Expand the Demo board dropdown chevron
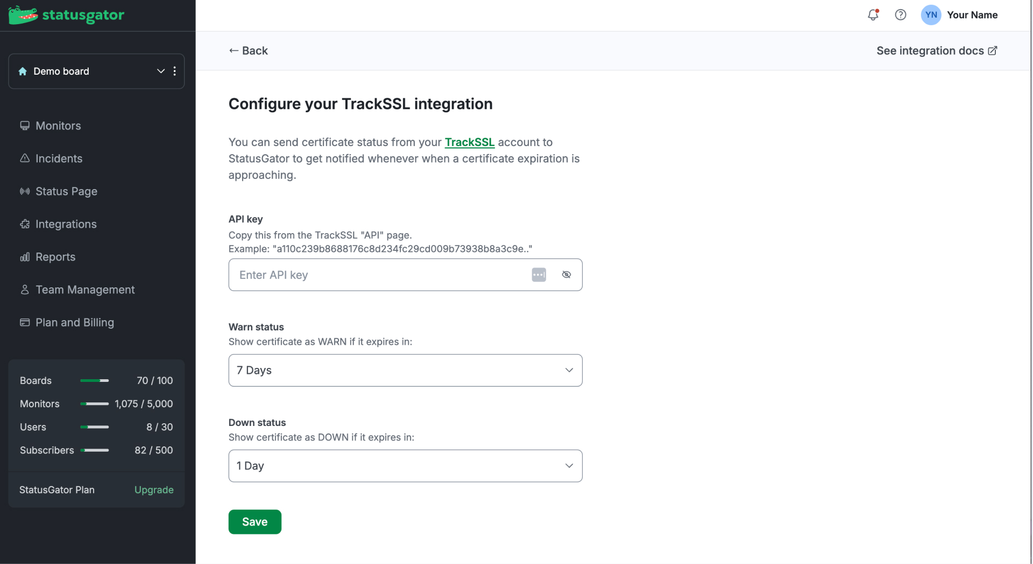This screenshot has width=1033, height=564. [x=160, y=71]
